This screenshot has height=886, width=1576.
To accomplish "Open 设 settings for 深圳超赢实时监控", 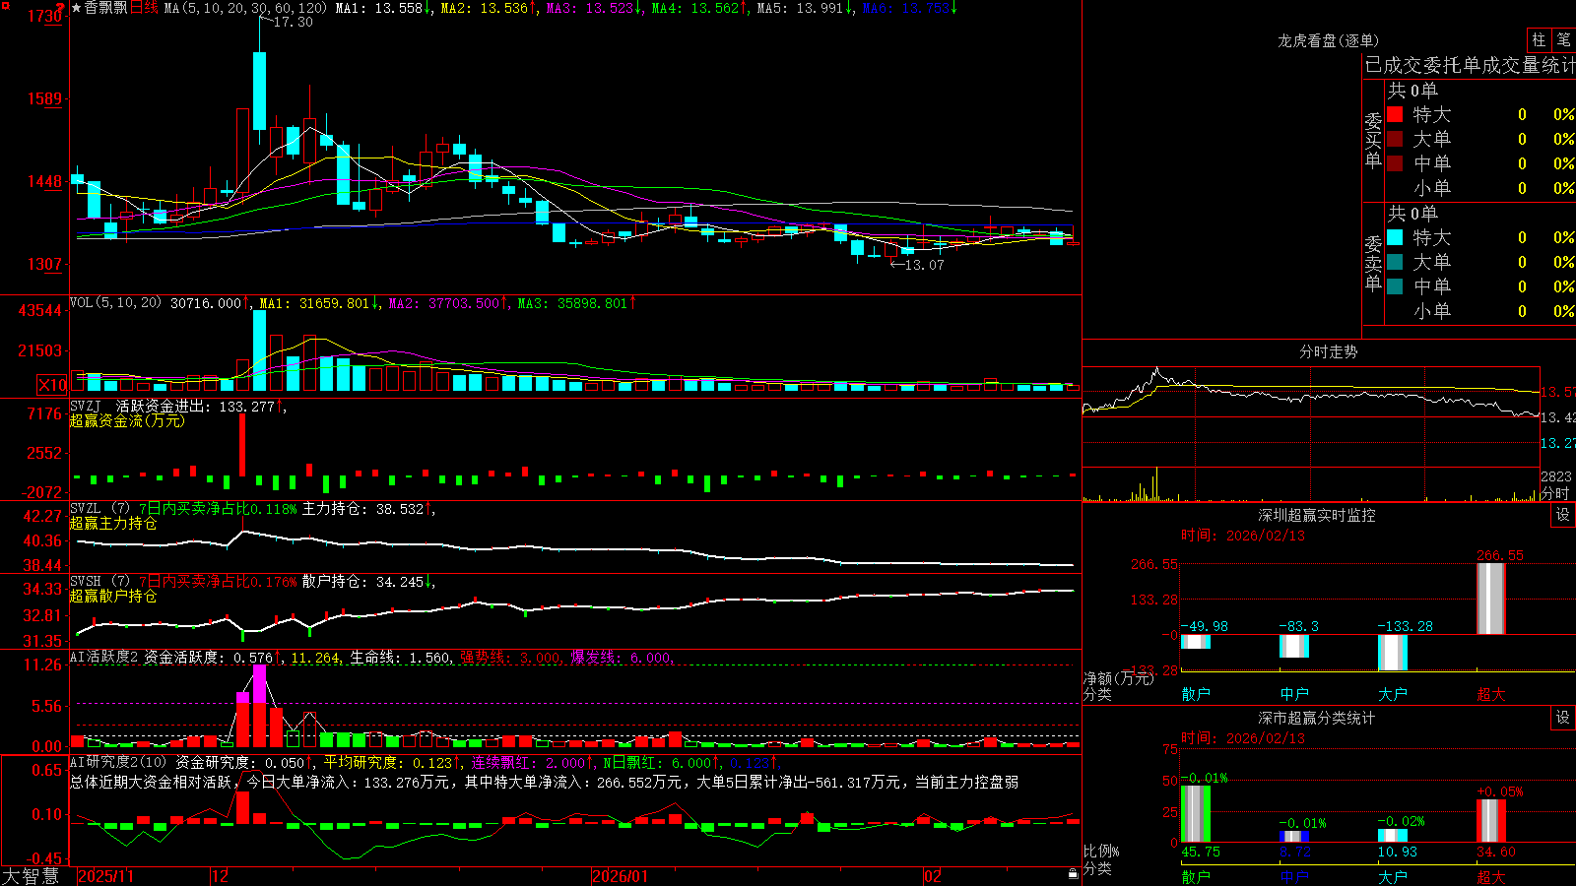I will [1563, 515].
